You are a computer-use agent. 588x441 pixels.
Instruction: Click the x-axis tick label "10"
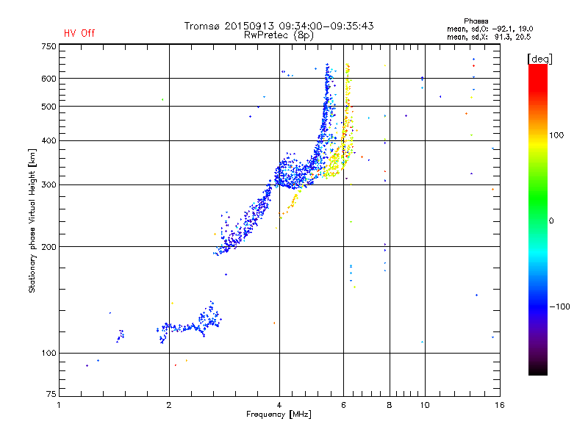pyautogui.click(x=425, y=405)
